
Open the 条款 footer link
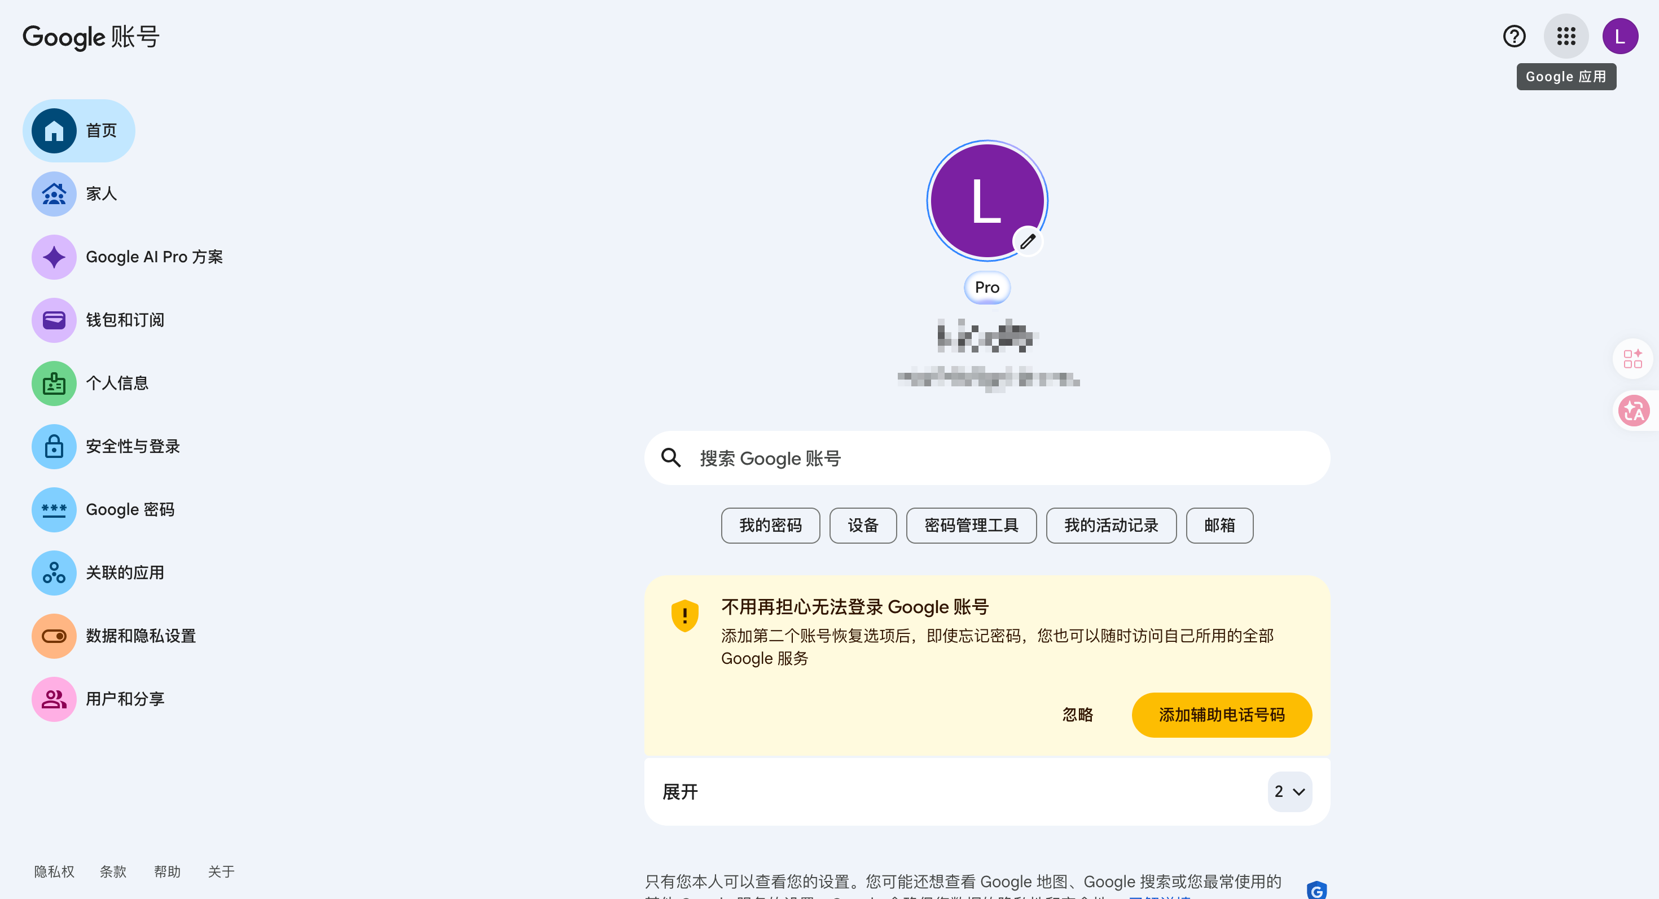(x=113, y=871)
